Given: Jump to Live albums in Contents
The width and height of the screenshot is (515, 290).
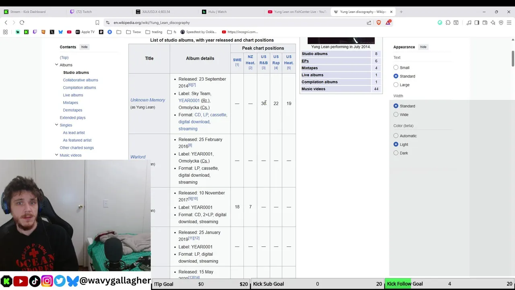Looking at the screenshot, I should click(73, 95).
